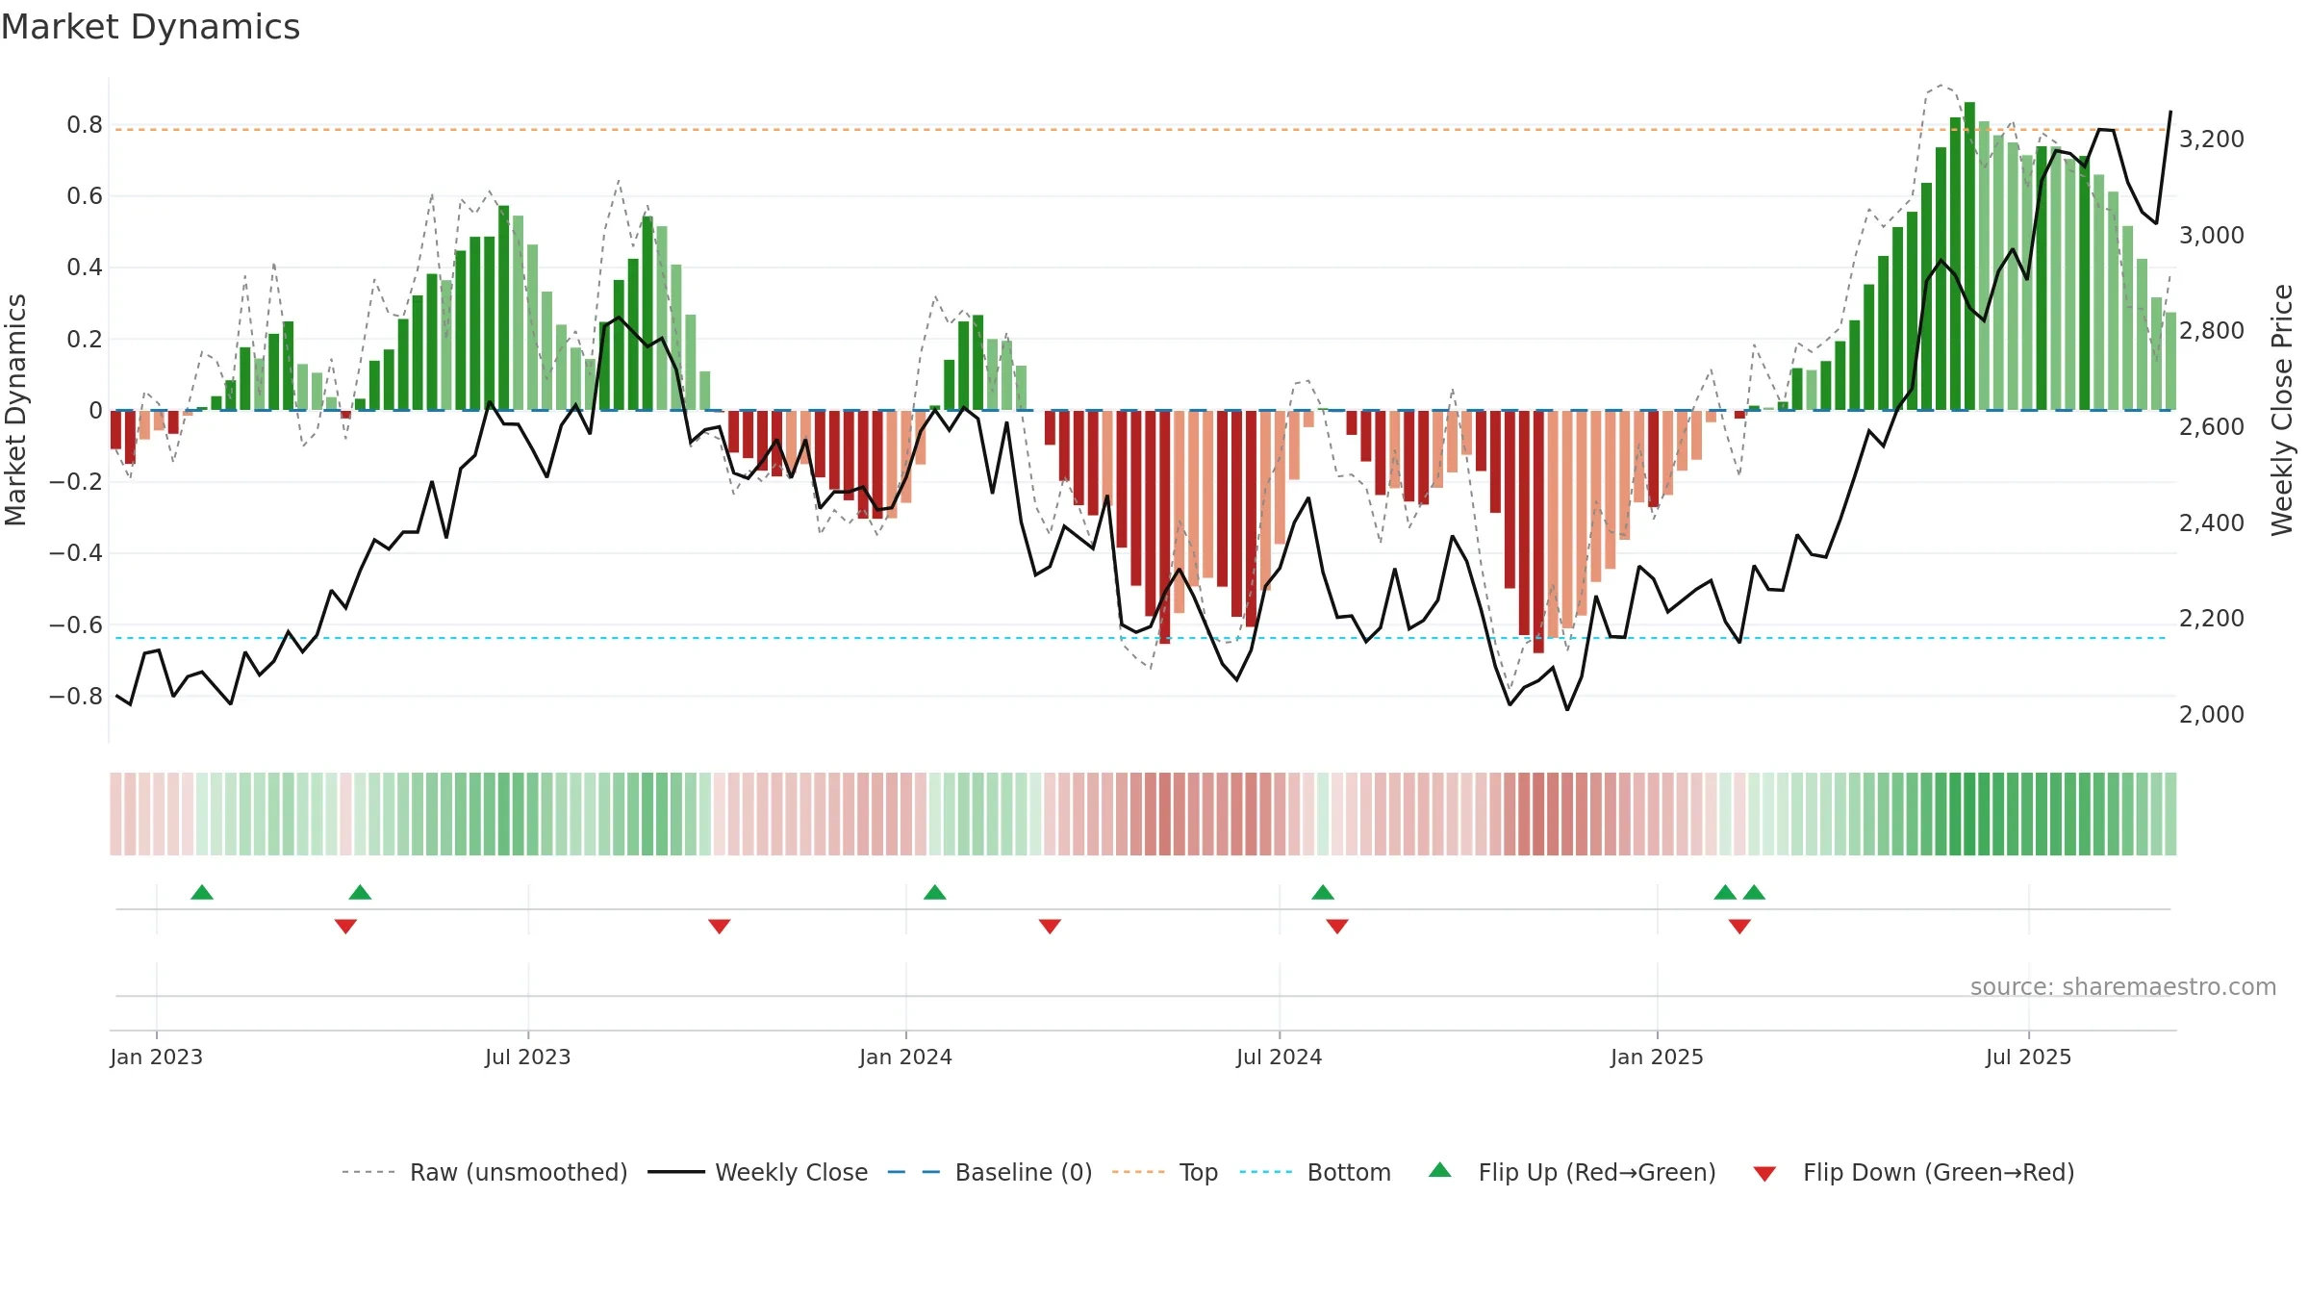Screen dimensions: 2309x1299
Task: Click the Jan 2024 axis label
Action: pyautogui.click(x=906, y=1057)
